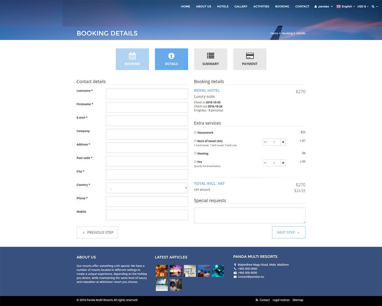The height and width of the screenshot is (306, 382).
Task: Select Activities in the top menu
Action: [261, 6]
